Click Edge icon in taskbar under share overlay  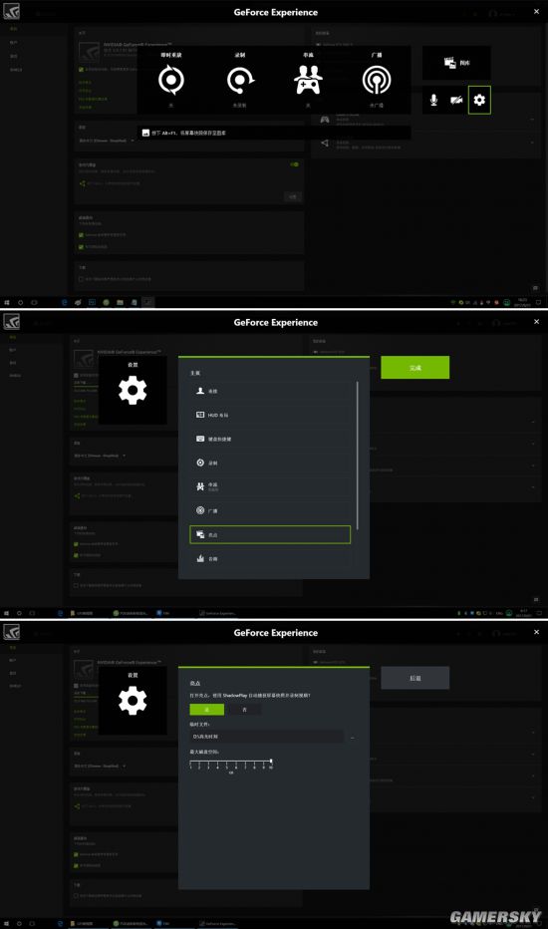64,302
